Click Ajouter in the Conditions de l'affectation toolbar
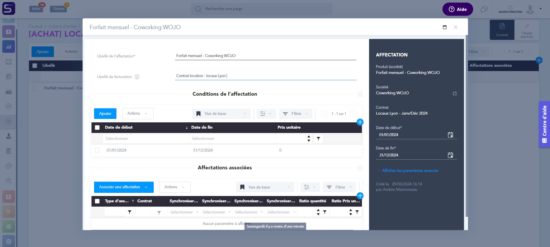The image size is (550, 247). [x=105, y=113]
